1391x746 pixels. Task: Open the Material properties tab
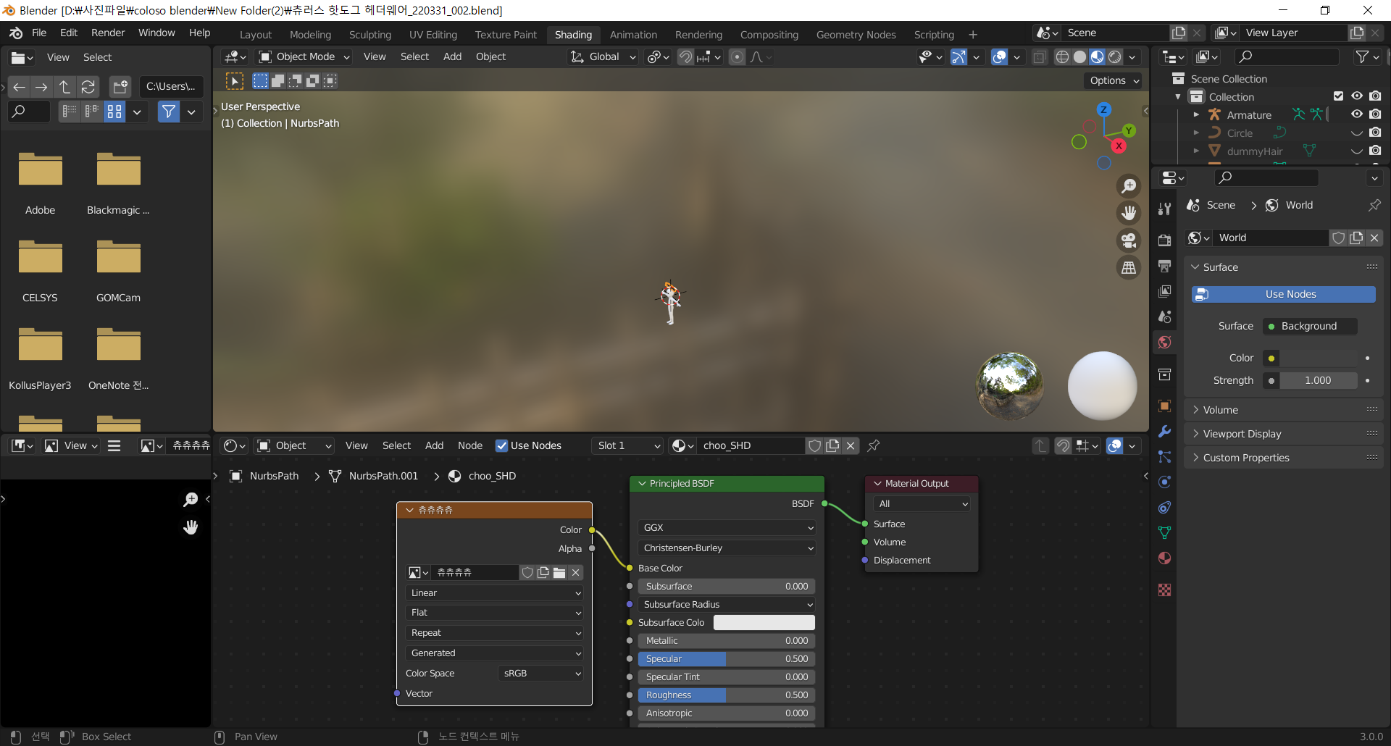click(x=1164, y=558)
